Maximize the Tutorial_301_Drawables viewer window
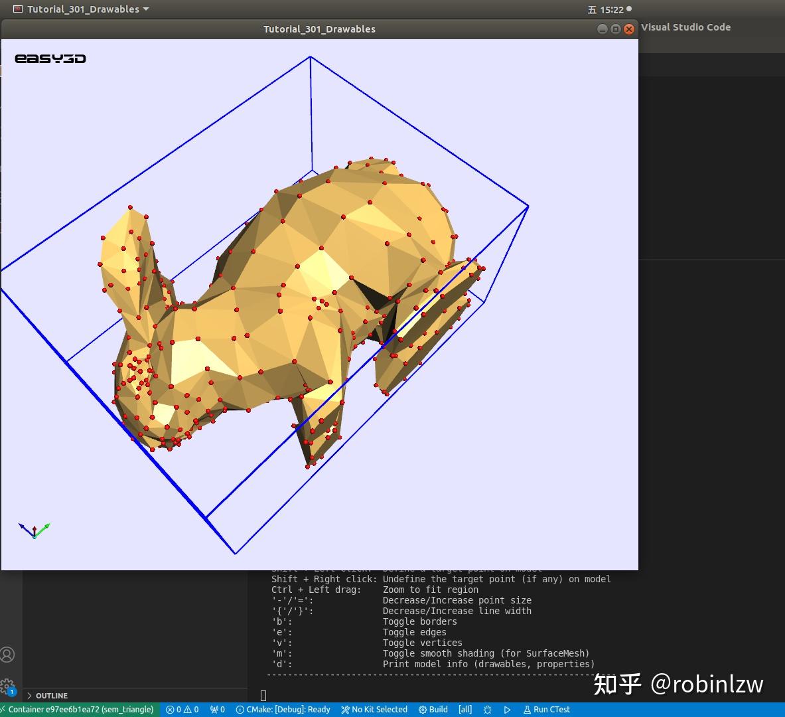 (615, 29)
